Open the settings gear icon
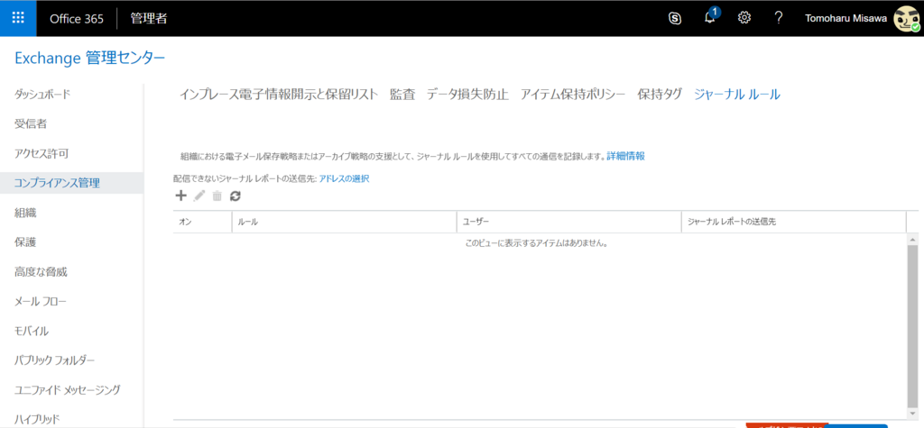Screen dimensions: 924x428 pyautogui.click(x=744, y=18)
